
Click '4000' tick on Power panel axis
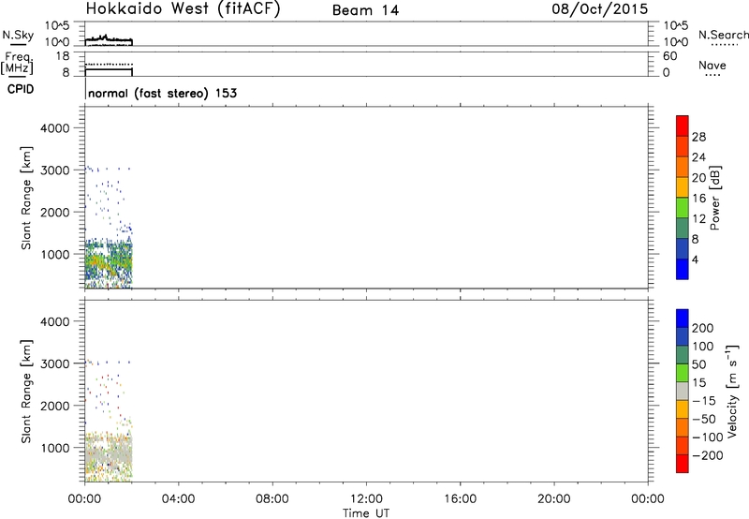(55, 128)
